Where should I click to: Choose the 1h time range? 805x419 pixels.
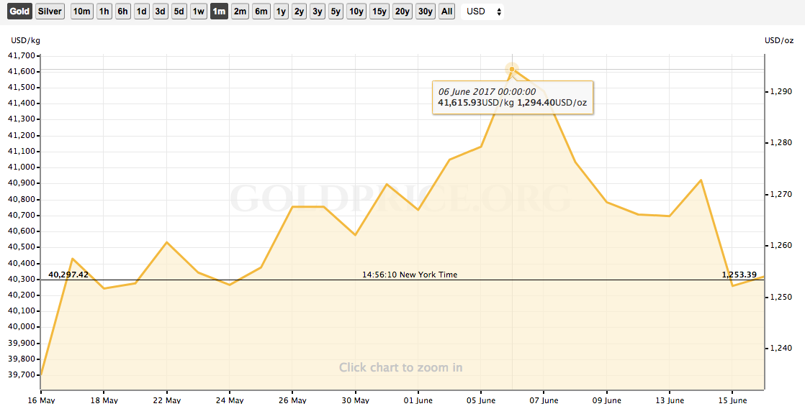point(104,11)
